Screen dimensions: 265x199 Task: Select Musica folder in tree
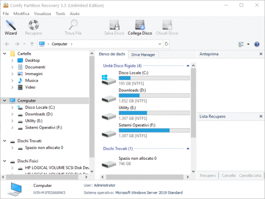(x=32, y=81)
